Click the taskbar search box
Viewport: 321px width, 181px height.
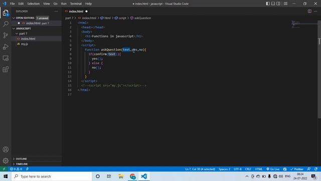pyautogui.click(x=52, y=176)
